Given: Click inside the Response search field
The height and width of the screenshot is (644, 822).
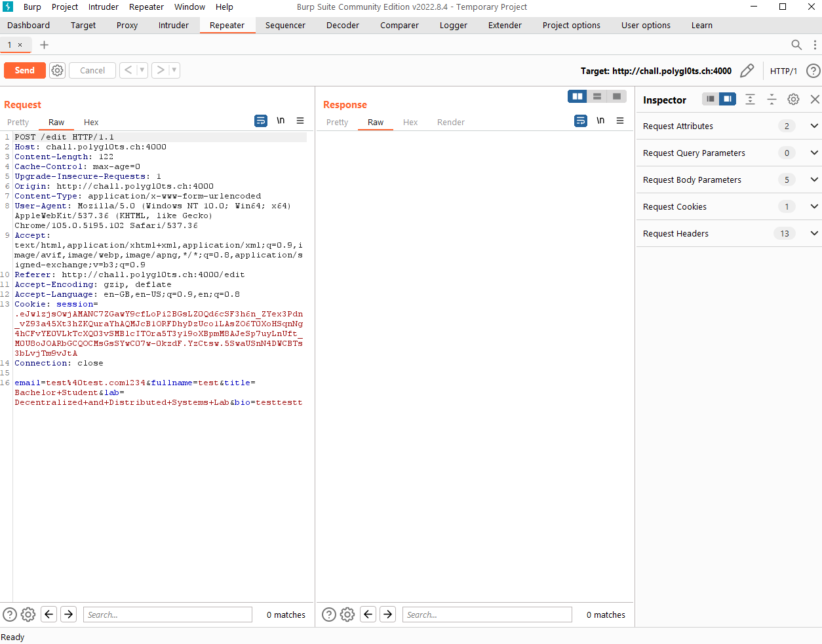Looking at the screenshot, I should [486, 615].
